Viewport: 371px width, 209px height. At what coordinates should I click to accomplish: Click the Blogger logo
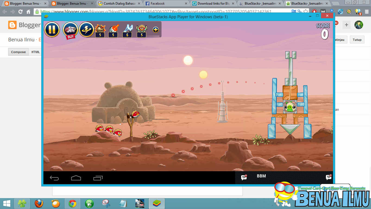coord(24,25)
